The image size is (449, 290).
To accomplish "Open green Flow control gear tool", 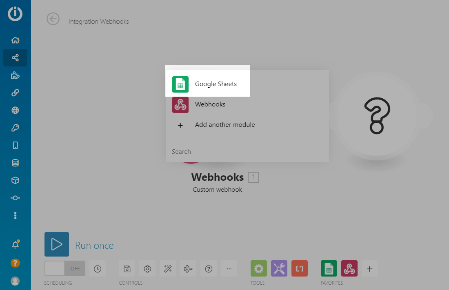I will click(x=258, y=268).
